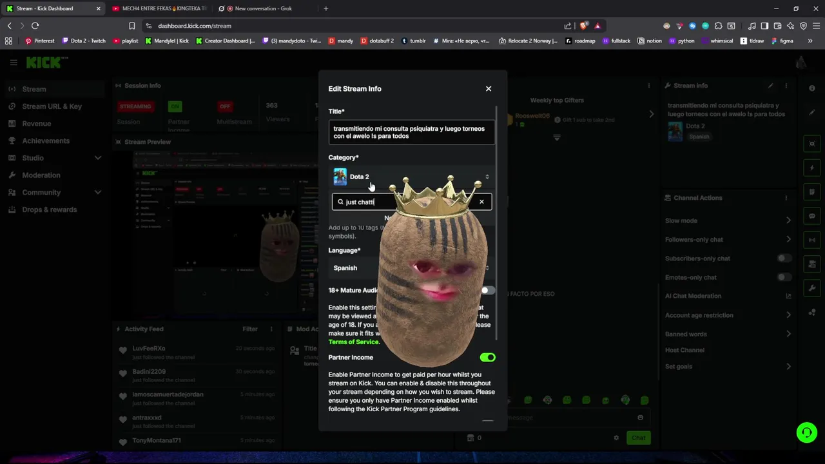Show more bookmarks overflow chevron

coord(810,41)
